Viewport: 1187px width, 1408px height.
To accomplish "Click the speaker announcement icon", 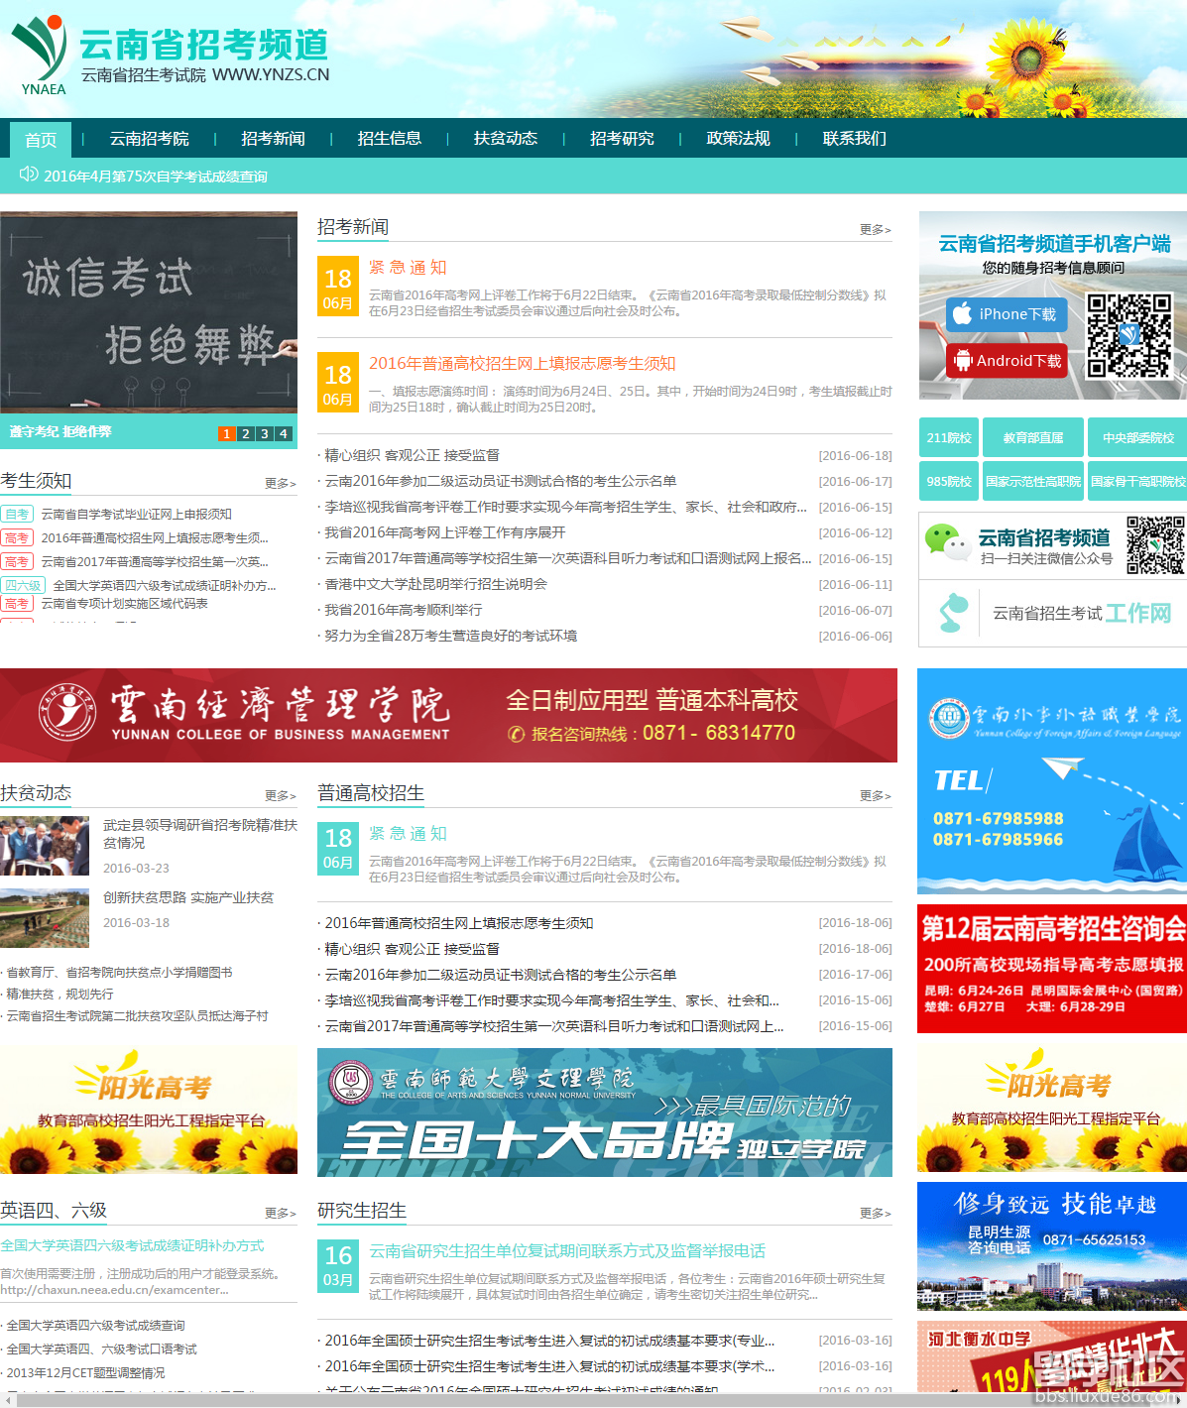I will pyautogui.click(x=28, y=176).
